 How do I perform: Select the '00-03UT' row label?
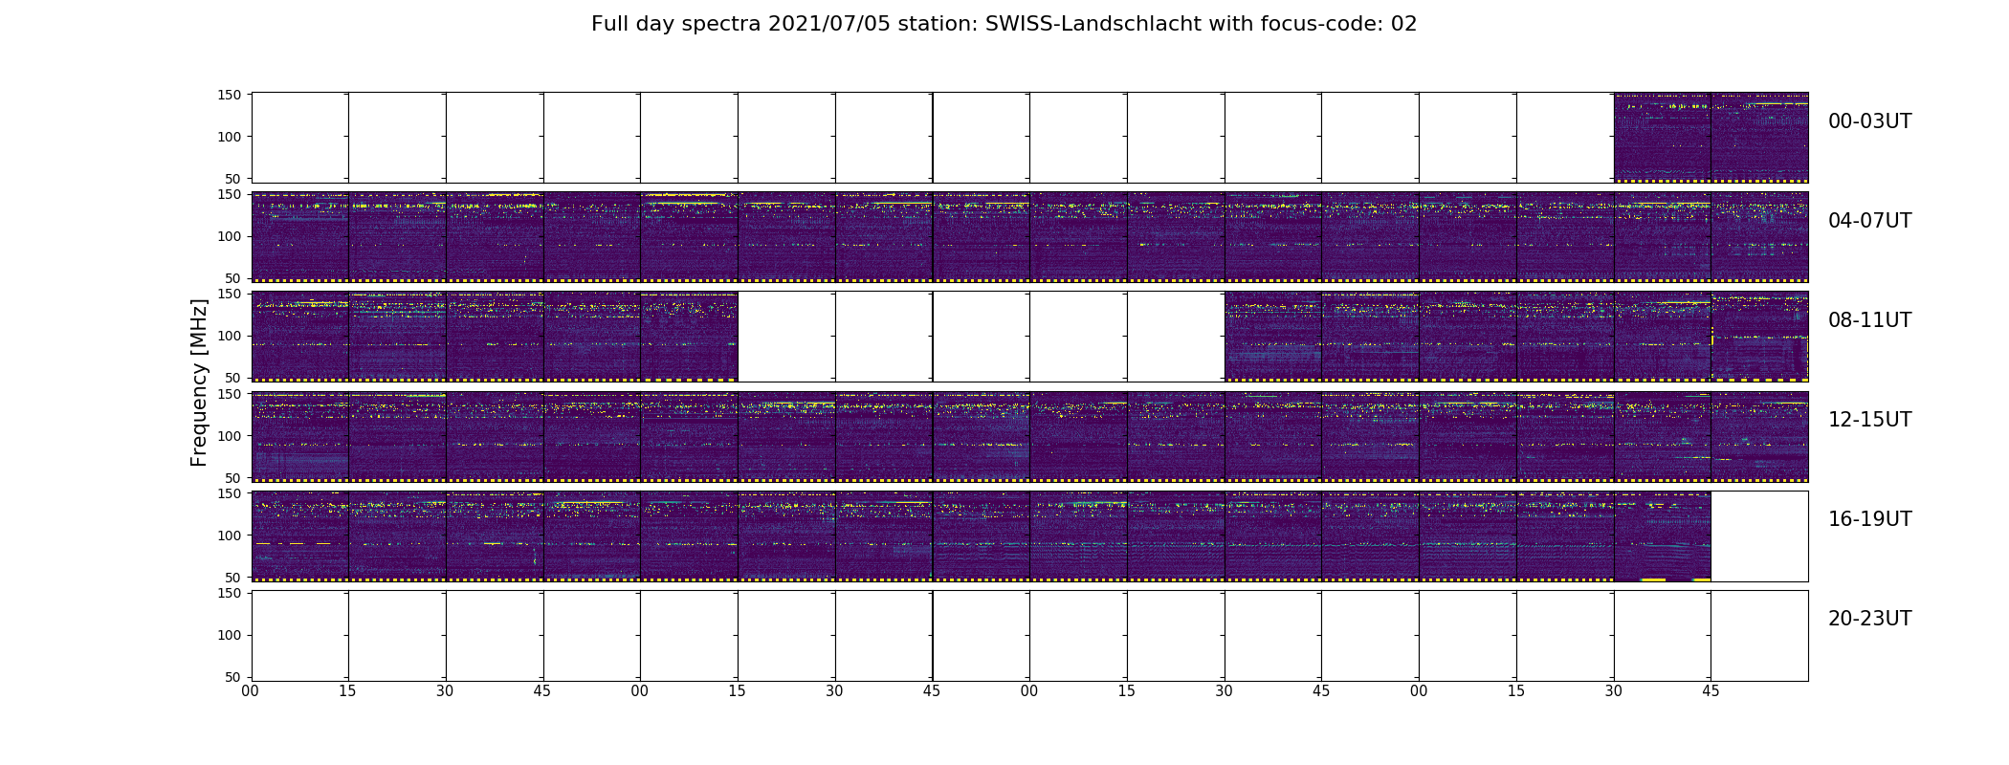(x=1869, y=121)
